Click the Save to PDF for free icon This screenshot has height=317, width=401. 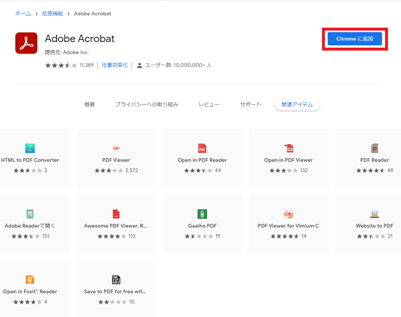point(116,280)
